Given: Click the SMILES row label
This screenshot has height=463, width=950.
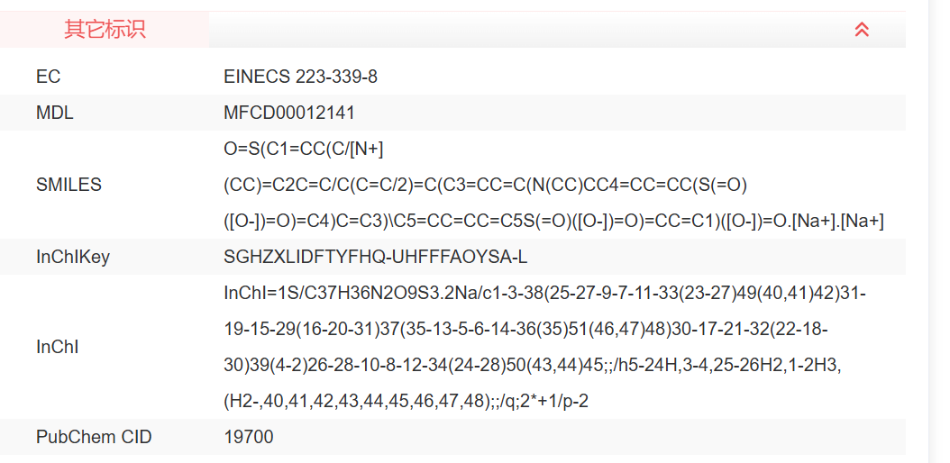Looking at the screenshot, I should click(69, 185).
